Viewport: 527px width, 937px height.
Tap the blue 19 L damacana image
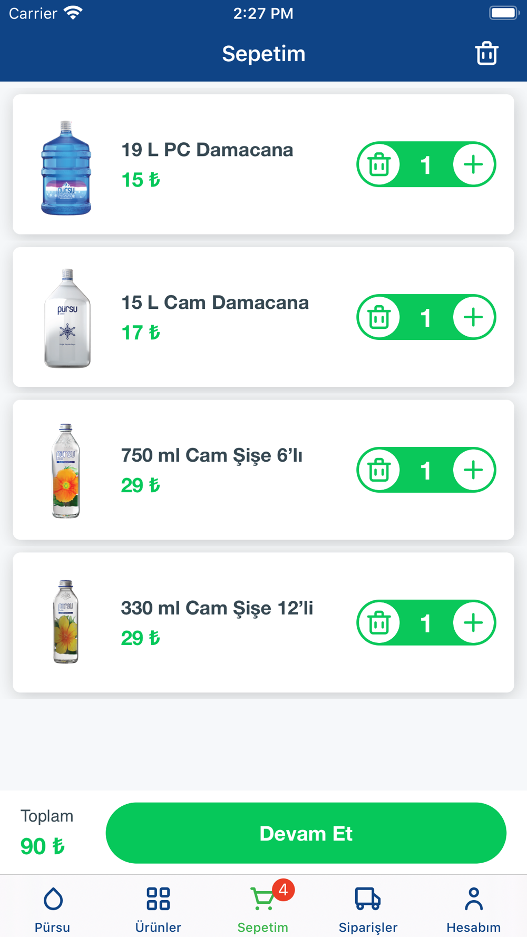pos(66,168)
